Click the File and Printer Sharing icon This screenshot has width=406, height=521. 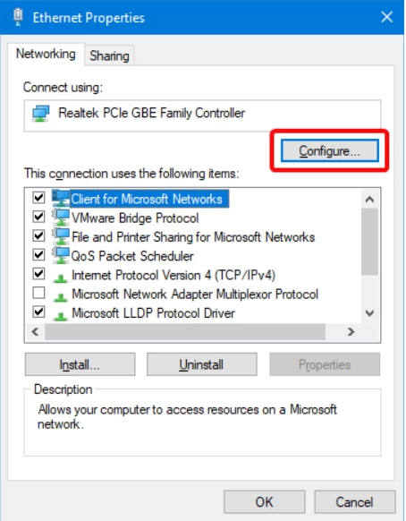[x=61, y=236]
